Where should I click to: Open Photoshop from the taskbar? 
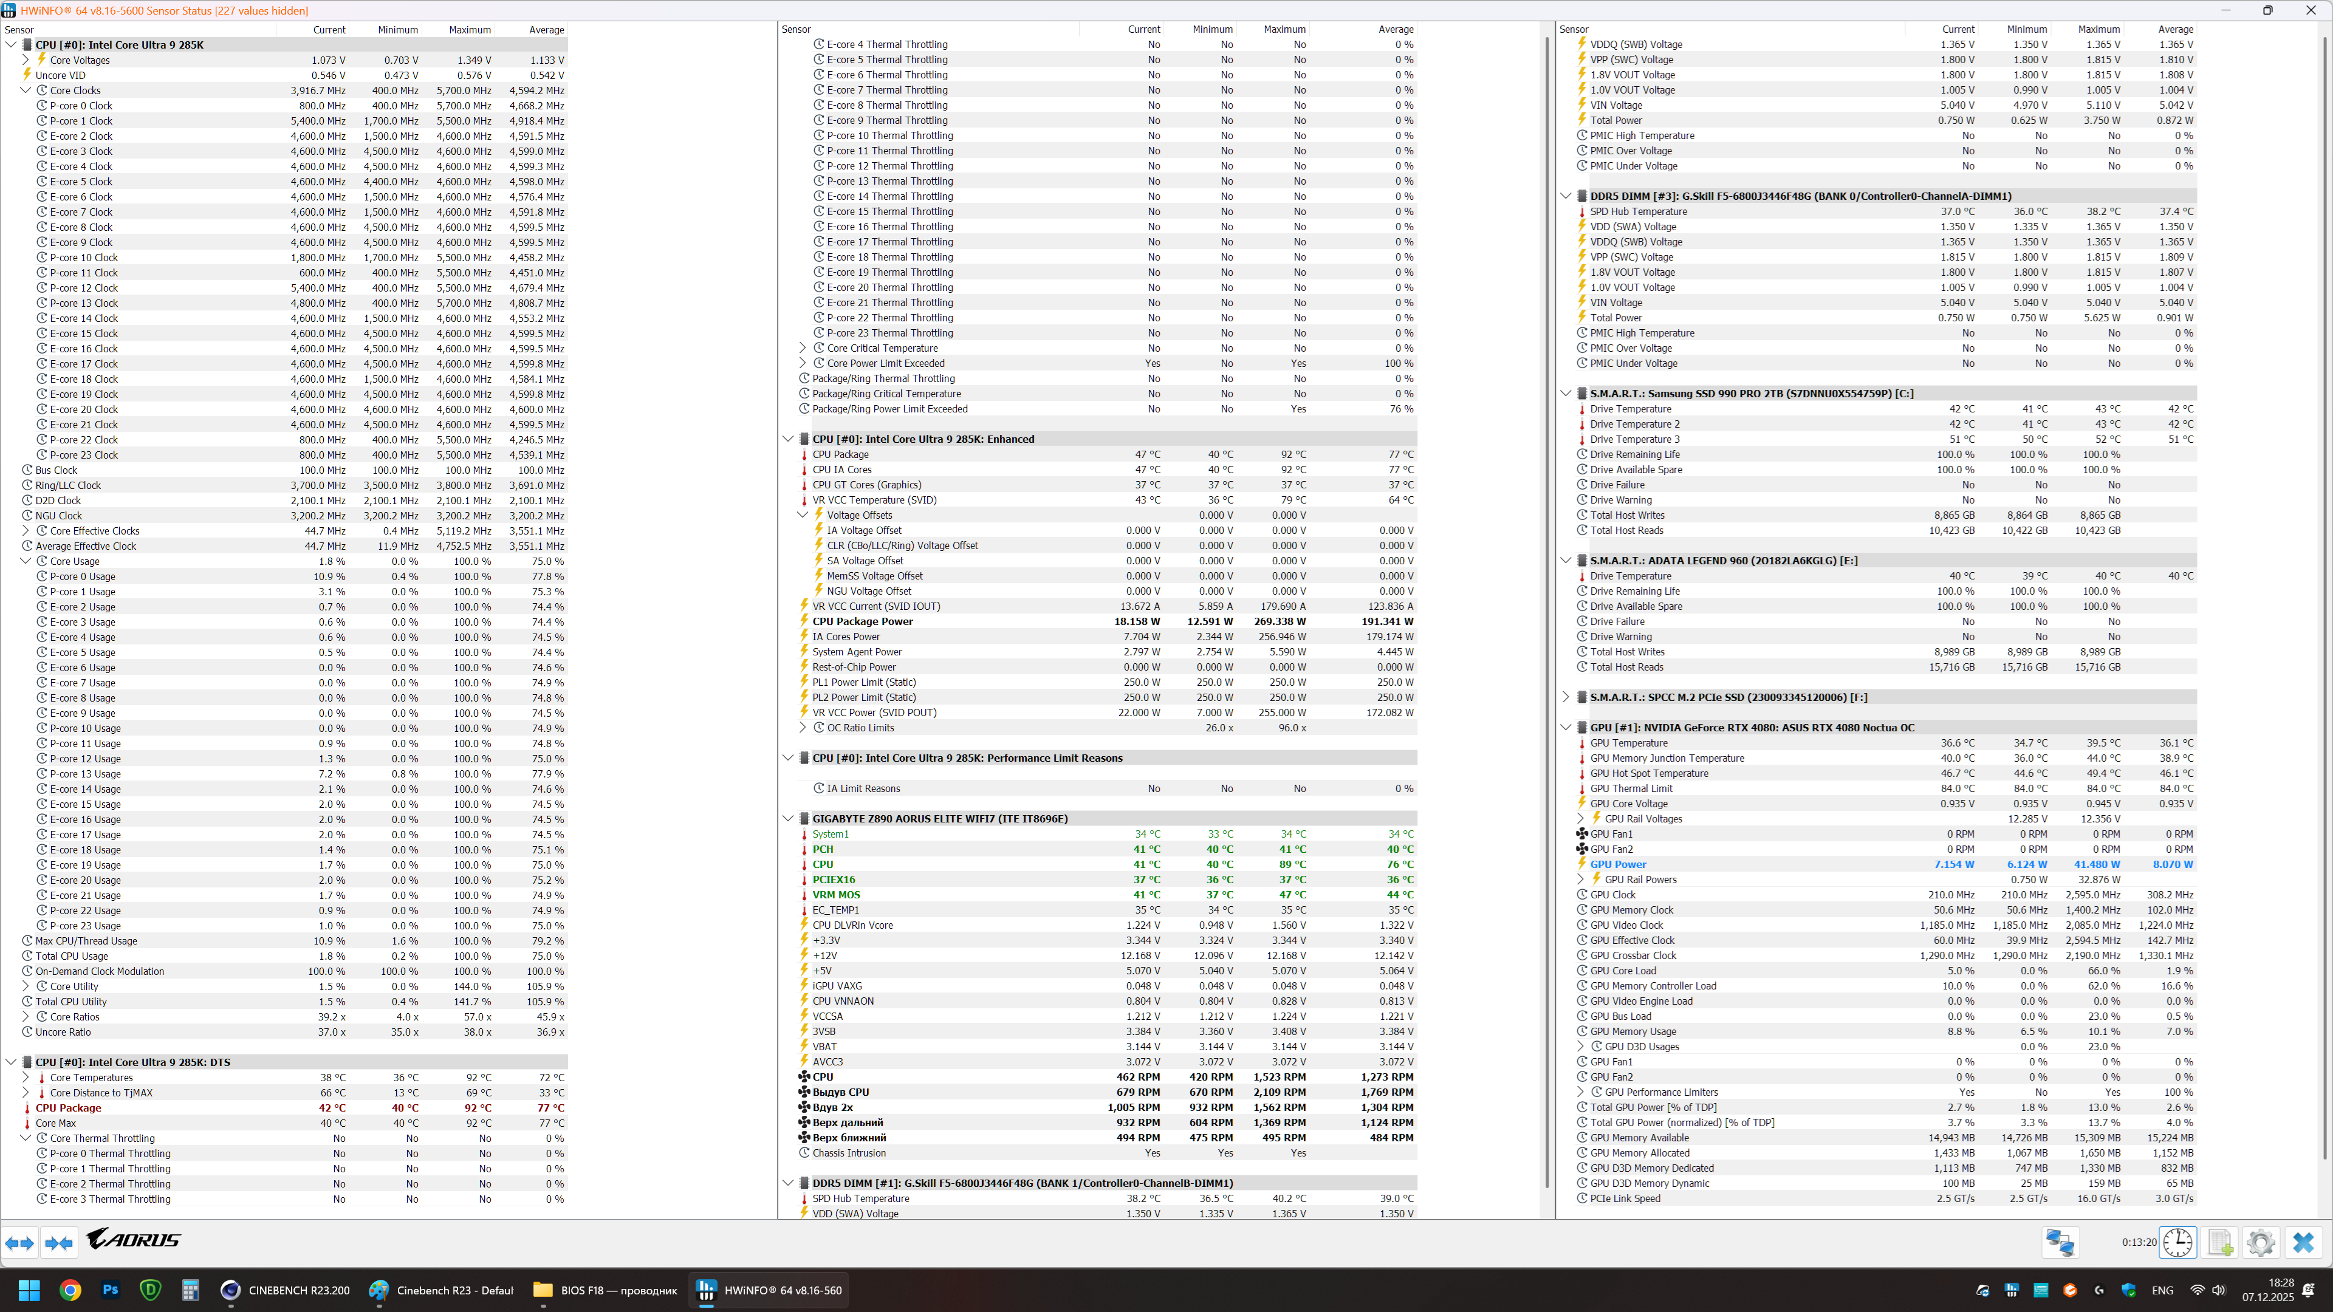[x=111, y=1290]
